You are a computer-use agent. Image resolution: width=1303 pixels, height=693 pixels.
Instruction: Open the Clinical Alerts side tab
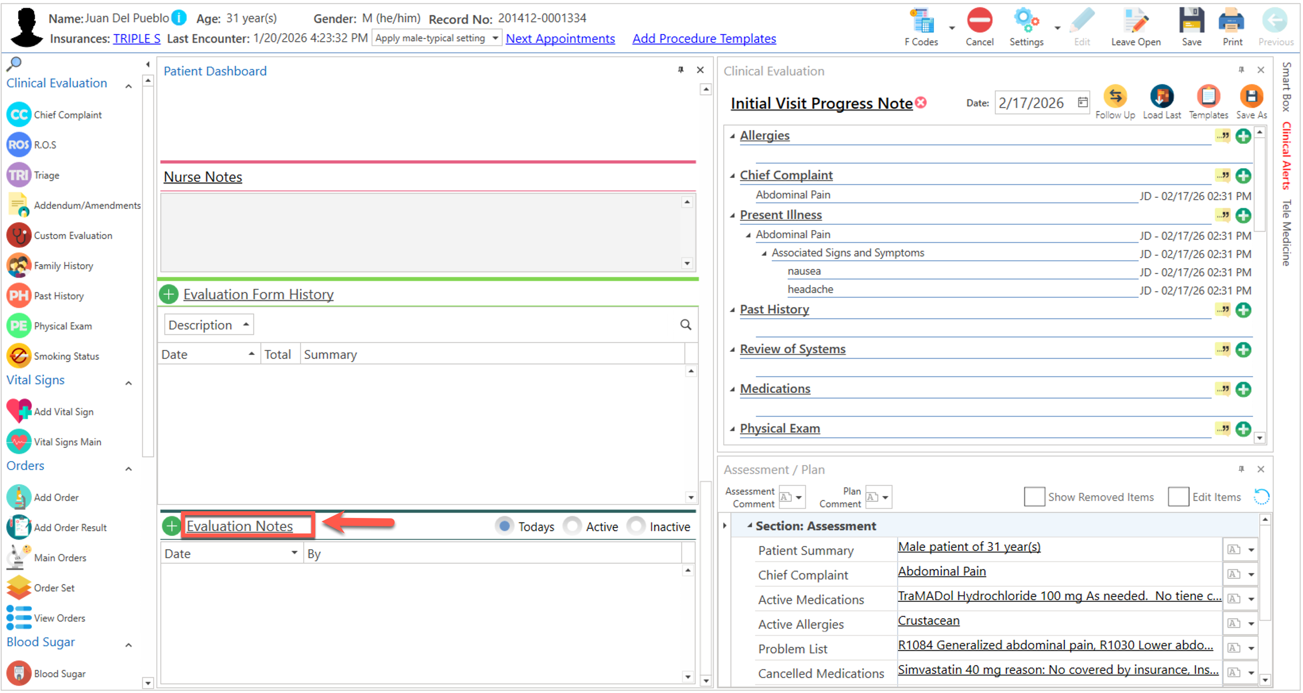pyautogui.click(x=1286, y=156)
